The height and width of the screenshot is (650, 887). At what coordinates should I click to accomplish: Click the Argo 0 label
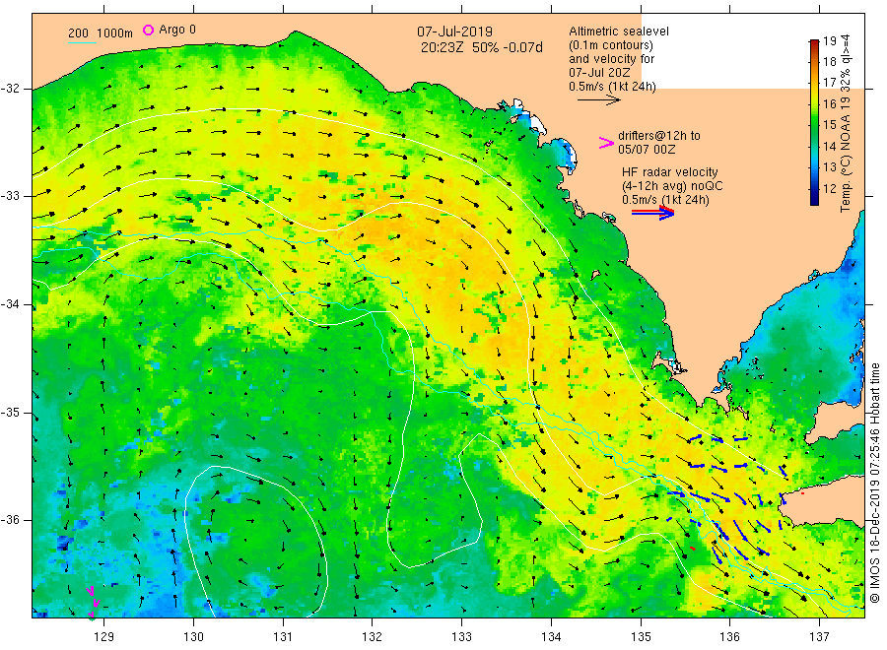177,30
